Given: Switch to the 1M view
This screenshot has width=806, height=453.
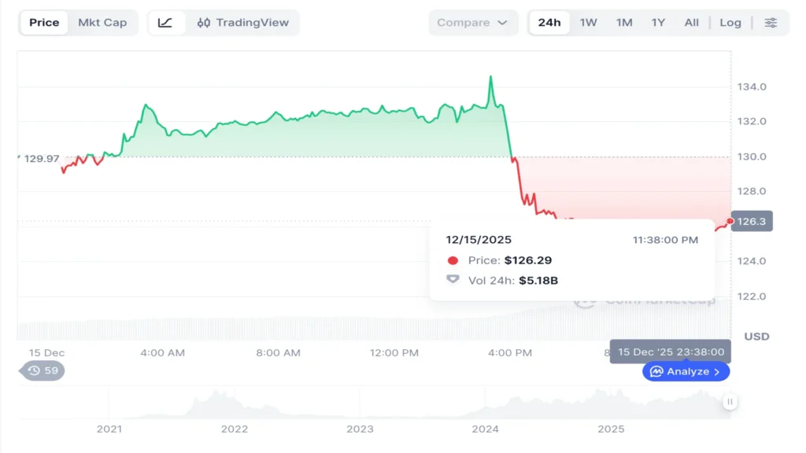Looking at the screenshot, I should 623,23.
